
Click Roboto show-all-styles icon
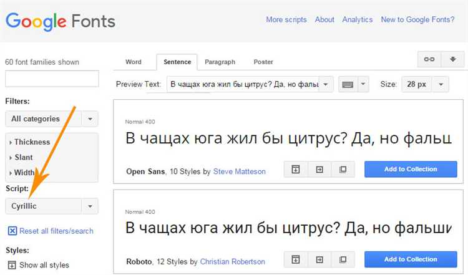click(296, 259)
